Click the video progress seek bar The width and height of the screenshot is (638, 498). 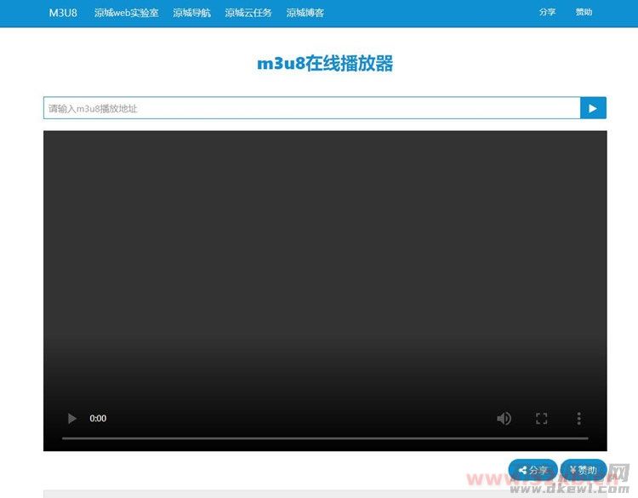pos(325,438)
